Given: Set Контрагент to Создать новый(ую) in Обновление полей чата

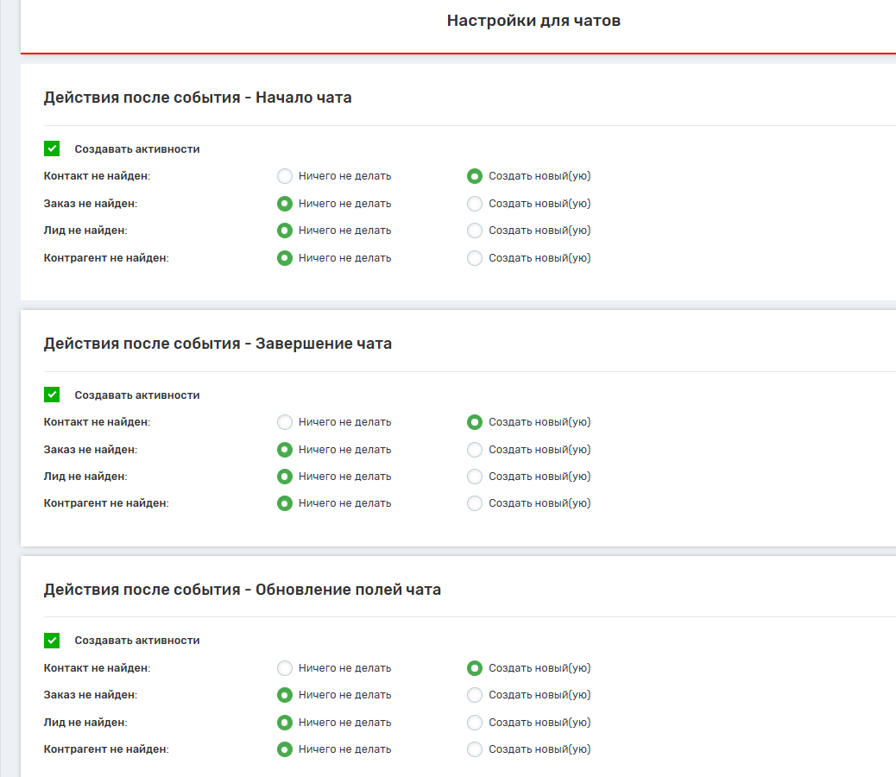Looking at the screenshot, I should pos(474,749).
